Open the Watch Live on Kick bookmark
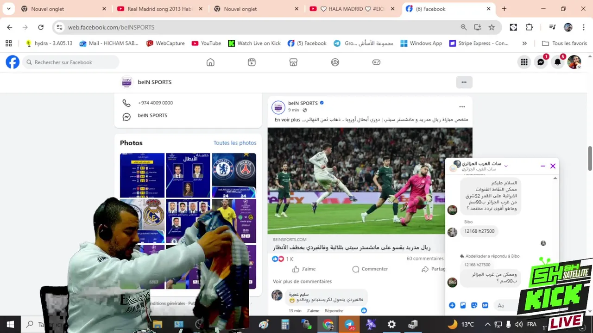Viewport: 593px width, 333px height. pyautogui.click(x=254, y=43)
